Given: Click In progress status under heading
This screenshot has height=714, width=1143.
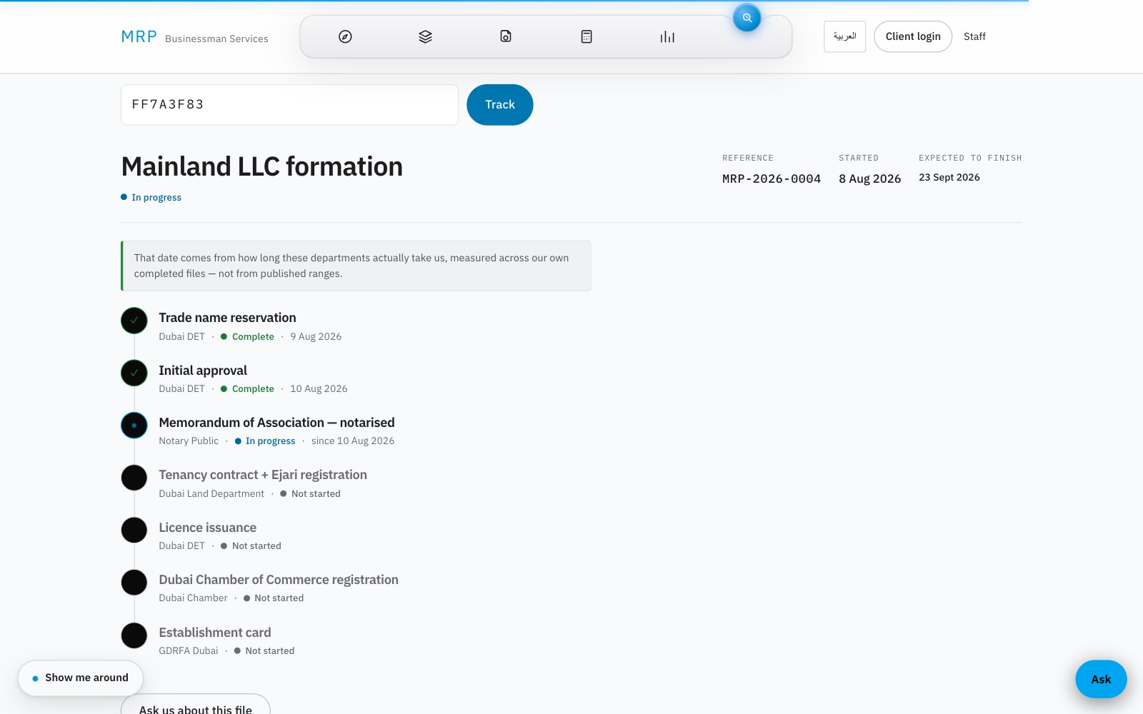Looking at the screenshot, I should (x=151, y=198).
